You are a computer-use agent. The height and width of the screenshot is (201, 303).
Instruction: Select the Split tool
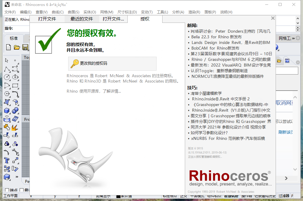[x=15, y=135]
